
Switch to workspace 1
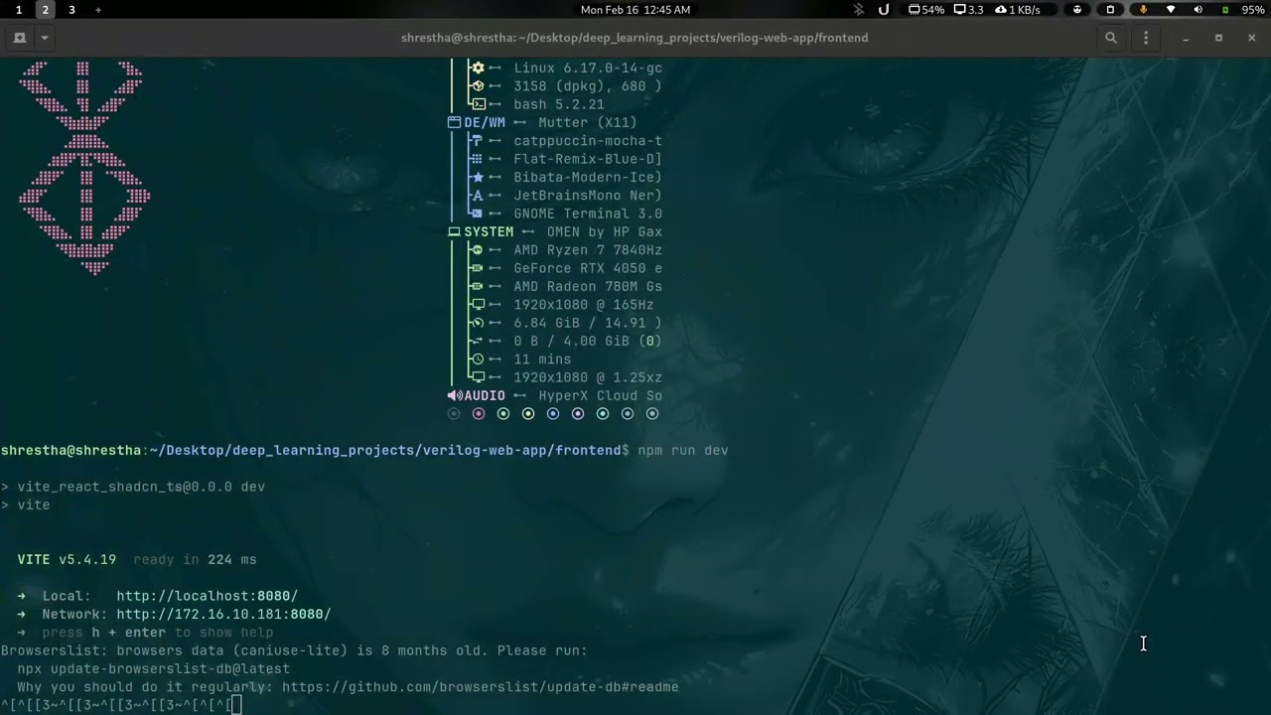pos(19,10)
